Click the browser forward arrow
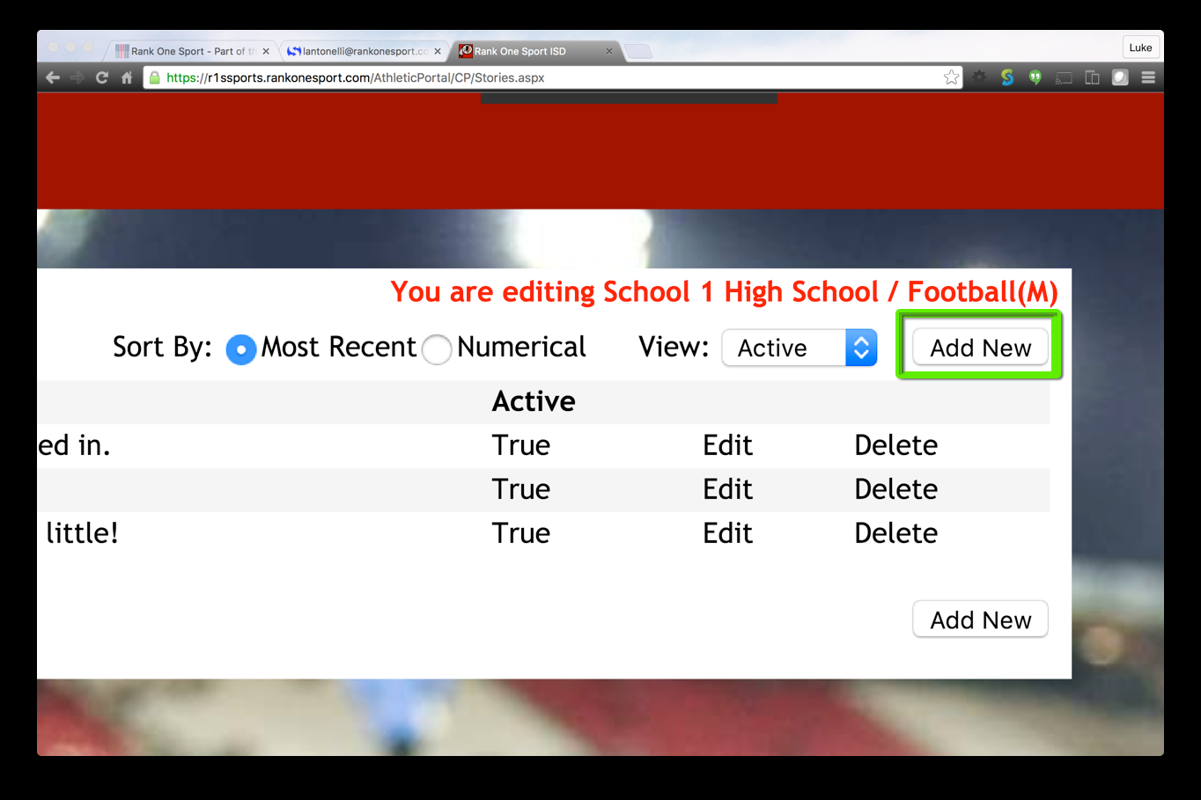Screen dimensions: 1201x800 coord(77,77)
